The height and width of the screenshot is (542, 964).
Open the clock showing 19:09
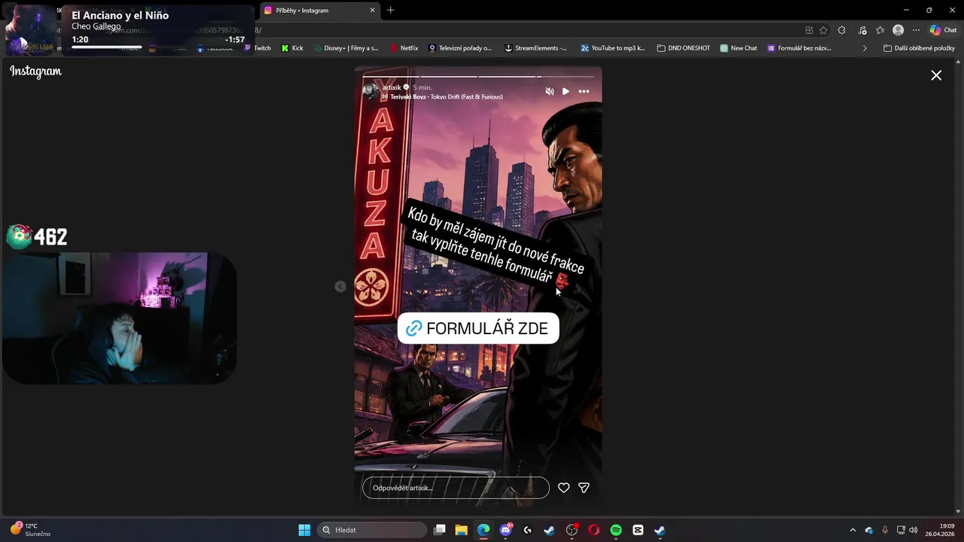point(940,529)
